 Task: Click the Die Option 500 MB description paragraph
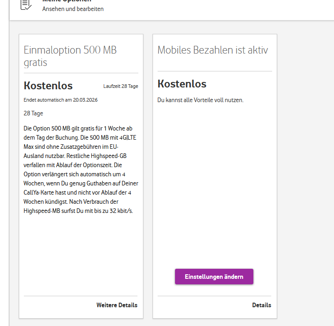[81, 170]
